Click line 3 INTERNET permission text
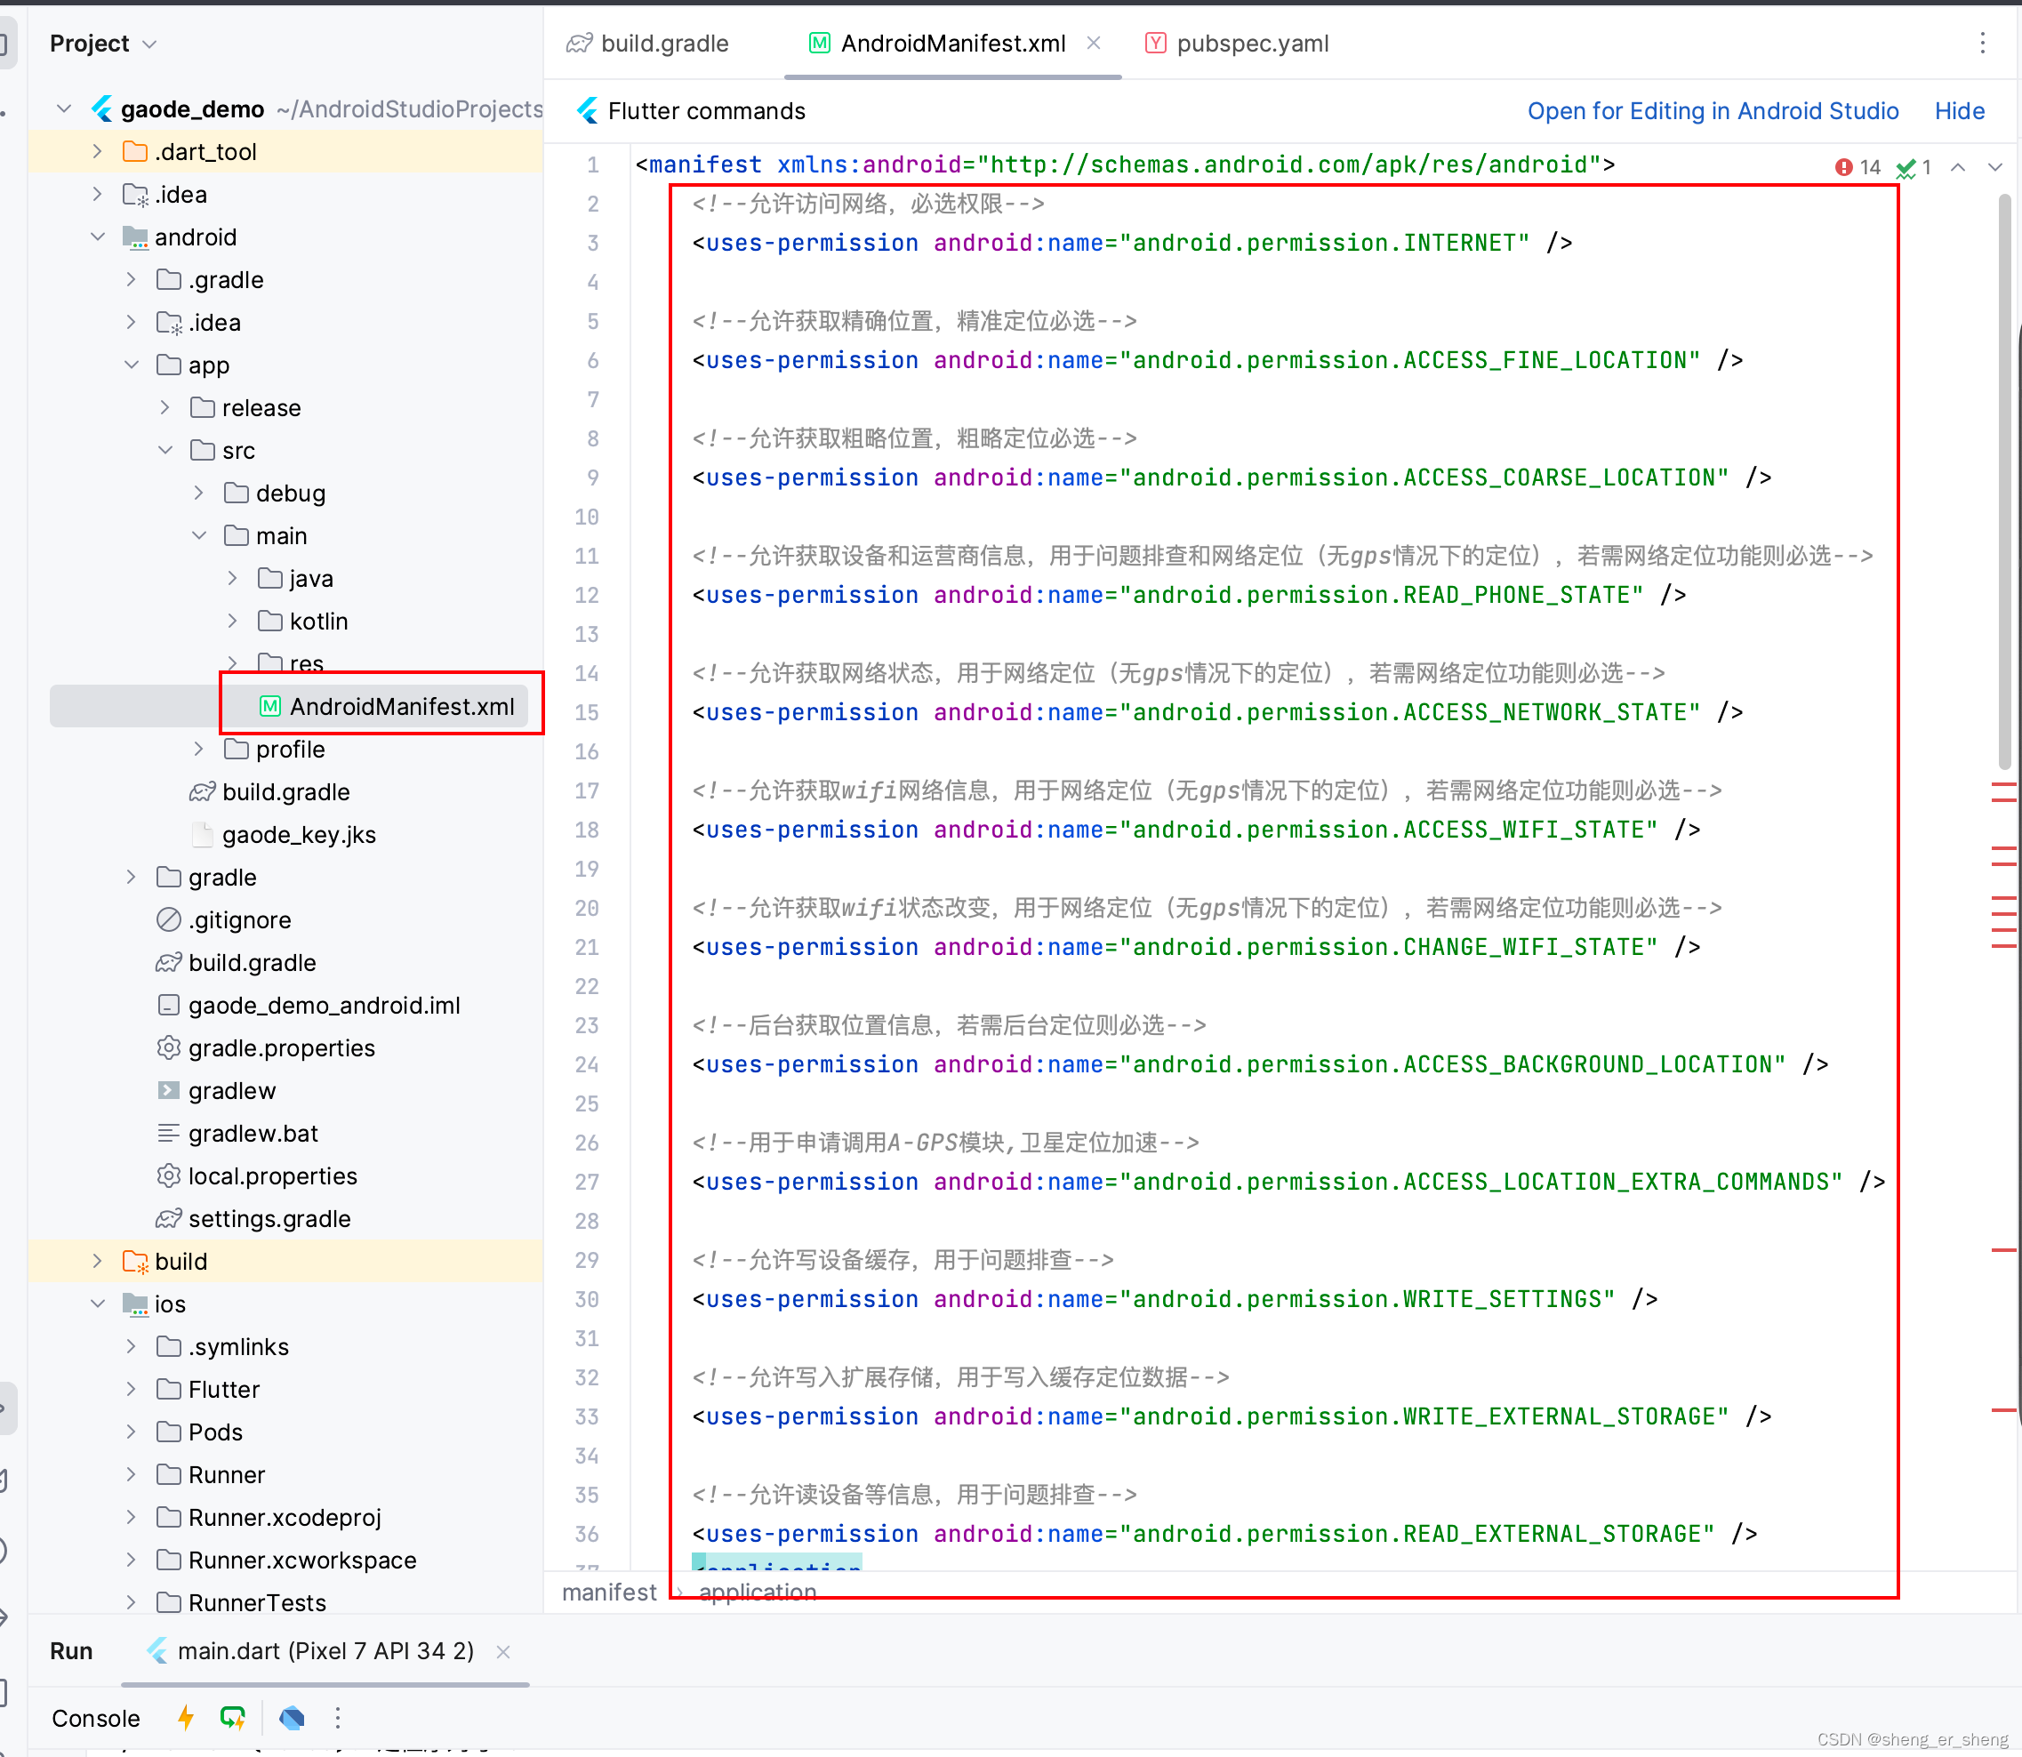 click(1132, 242)
